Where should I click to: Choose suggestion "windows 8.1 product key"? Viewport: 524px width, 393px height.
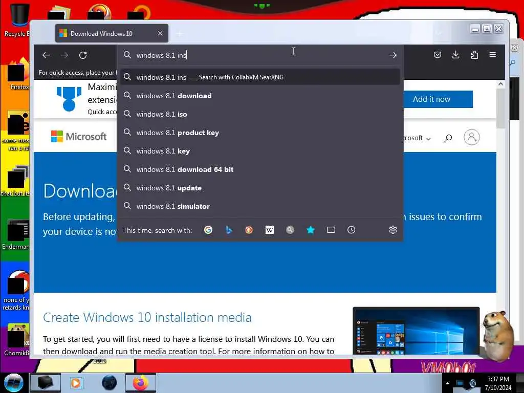coord(260,133)
